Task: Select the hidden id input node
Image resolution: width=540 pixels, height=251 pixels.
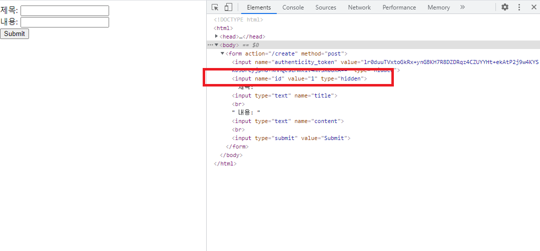Action: tap(299, 79)
